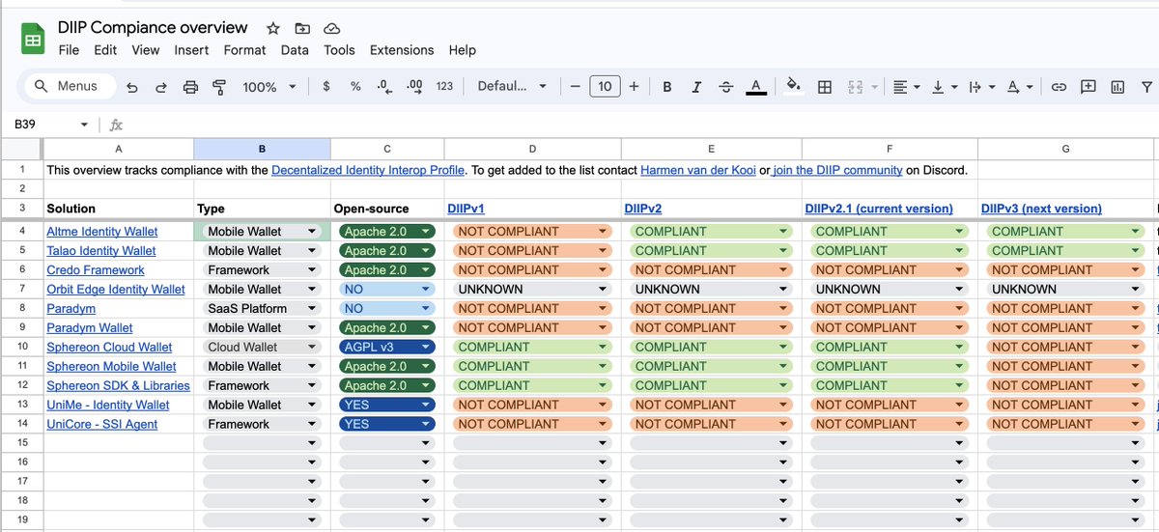The width and height of the screenshot is (1159, 532).
Task: Open horizontal align options
Action: coord(906,87)
